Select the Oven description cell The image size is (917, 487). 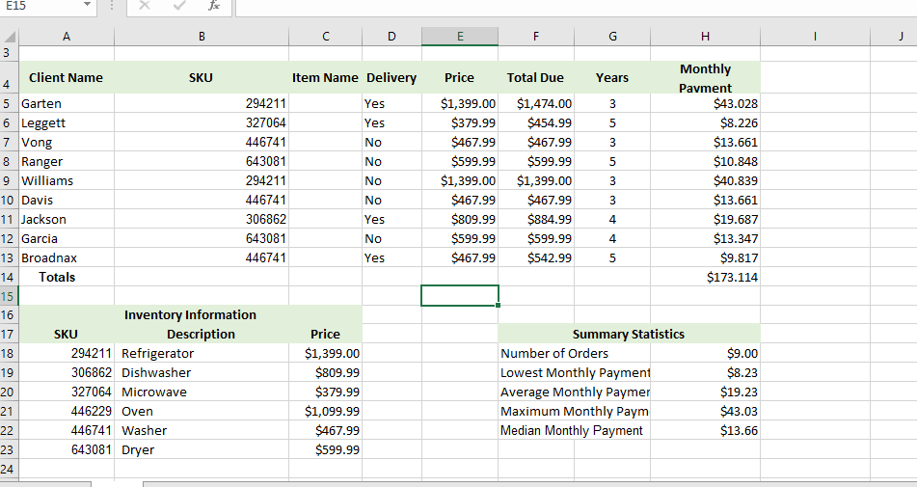tap(202, 412)
